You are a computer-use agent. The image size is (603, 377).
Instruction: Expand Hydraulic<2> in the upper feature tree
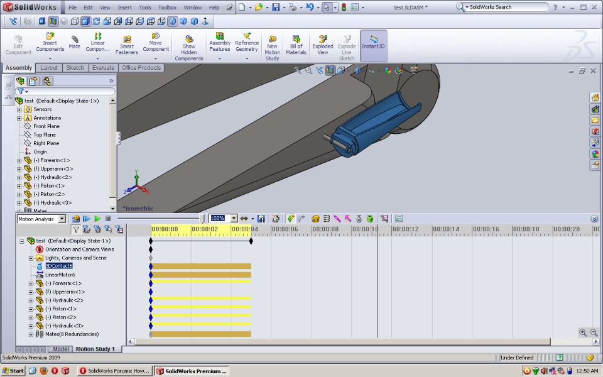19,177
